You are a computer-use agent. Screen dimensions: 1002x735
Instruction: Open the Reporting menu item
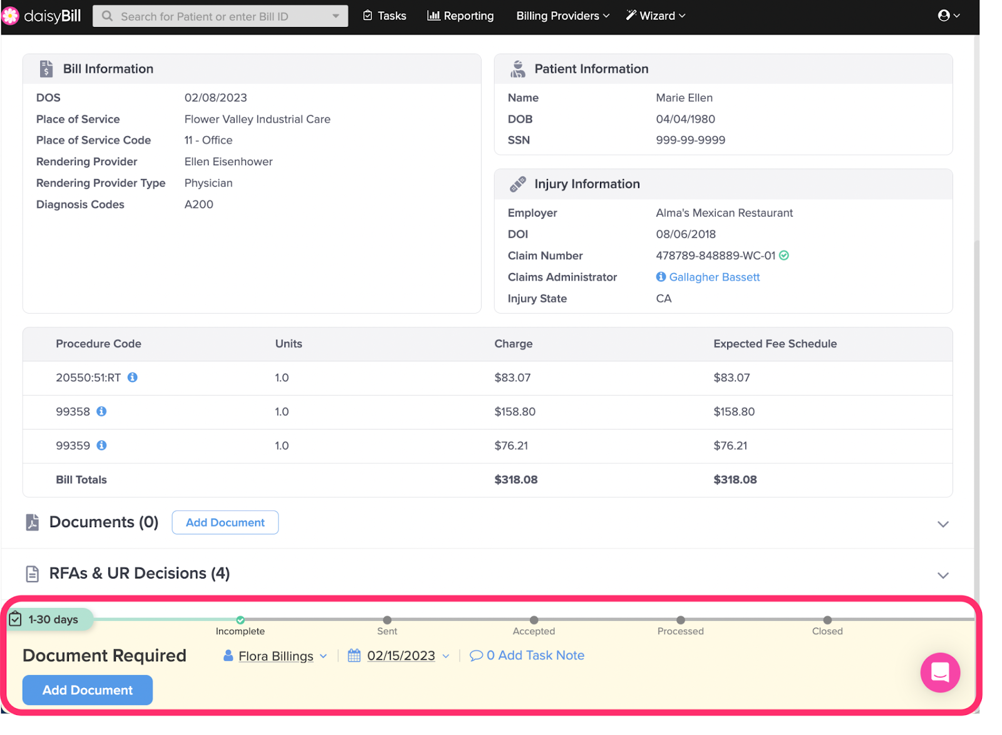click(x=460, y=16)
